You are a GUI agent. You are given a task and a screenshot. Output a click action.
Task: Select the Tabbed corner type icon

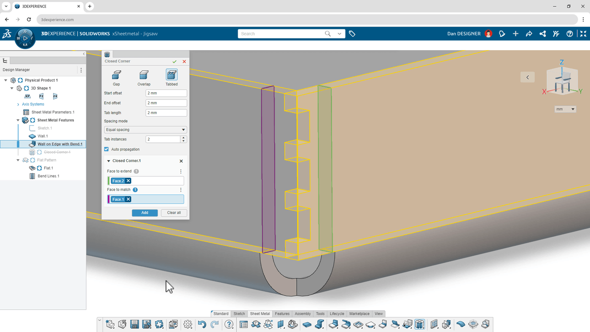(172, 75)
